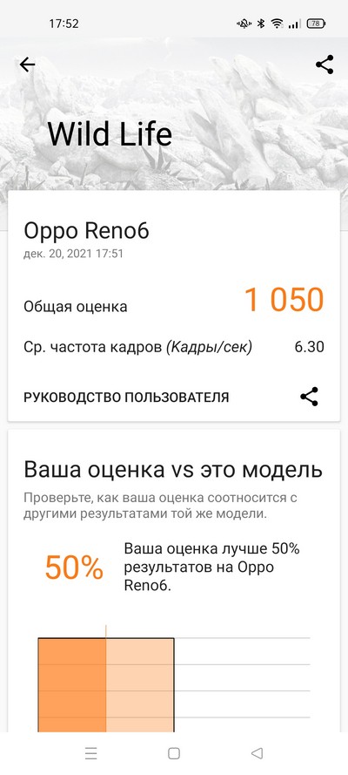348x775 pixels.
Task: Tap the Wi-Fi status icon
Action: point(278,24)
